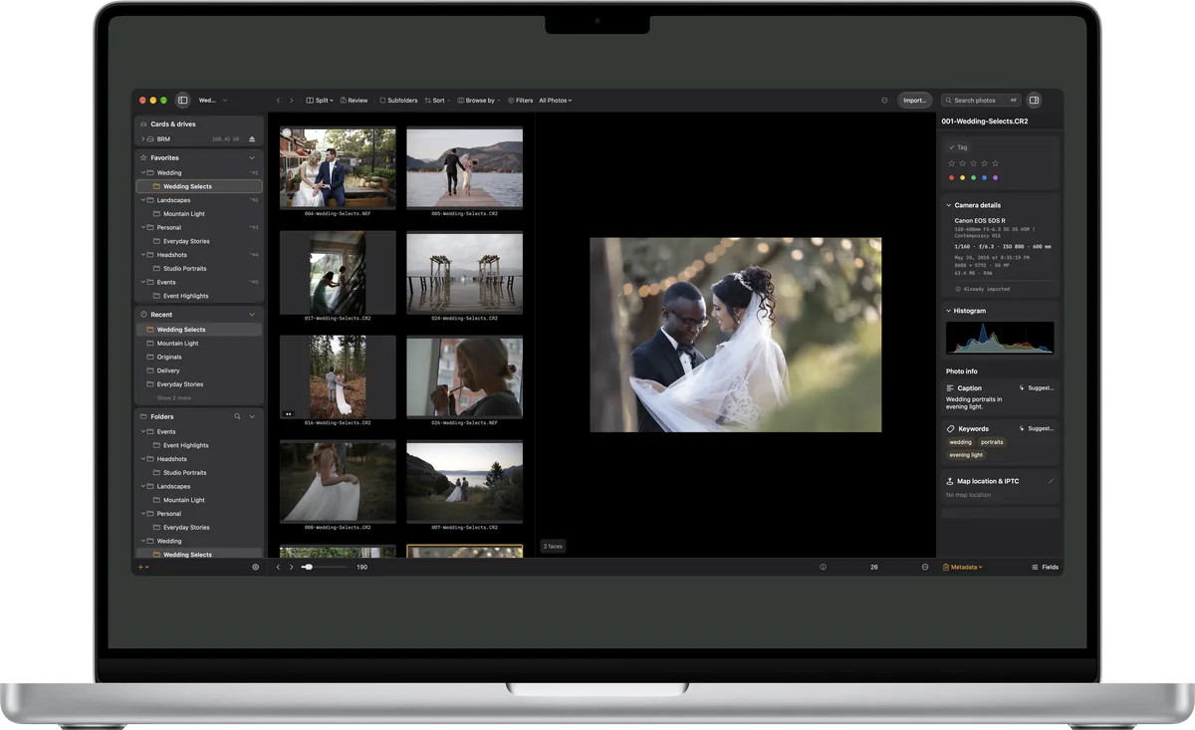Select thumbnail 005-Wedding-Selects.CR2
The image size is (1195, 730).
465,168
